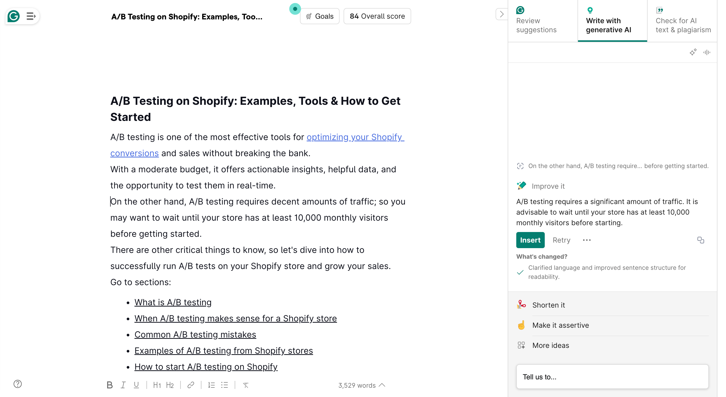Apply Heading 1 style

(157, 385)
